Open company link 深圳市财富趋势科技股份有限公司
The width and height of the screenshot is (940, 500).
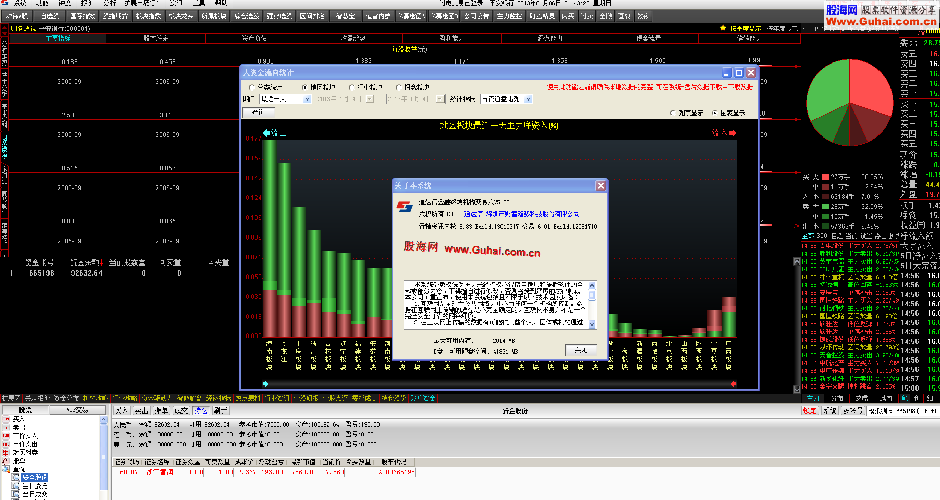(521, 214)
